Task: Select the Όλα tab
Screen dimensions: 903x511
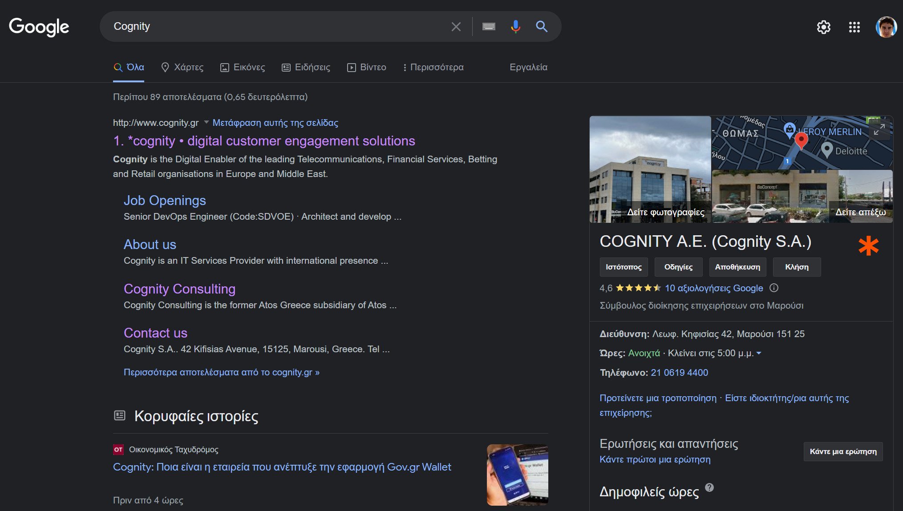Action: click(129, 67)
